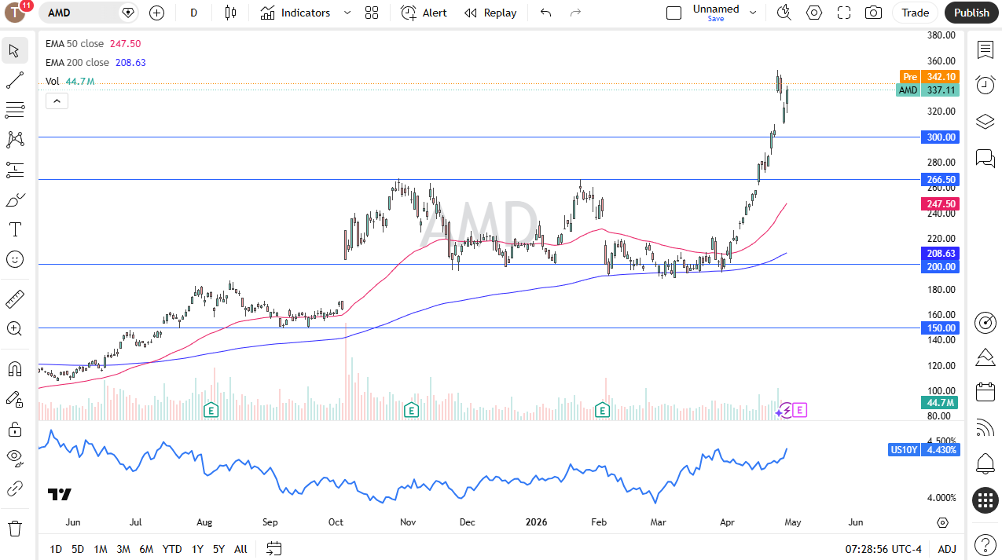Toggle stay in drawing mode
The width and height of the screenshot is (1002, 560).
tap(14, 399)
